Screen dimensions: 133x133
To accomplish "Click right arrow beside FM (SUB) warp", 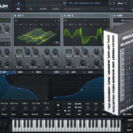I will pyautogui.click(x=38, y=64).
